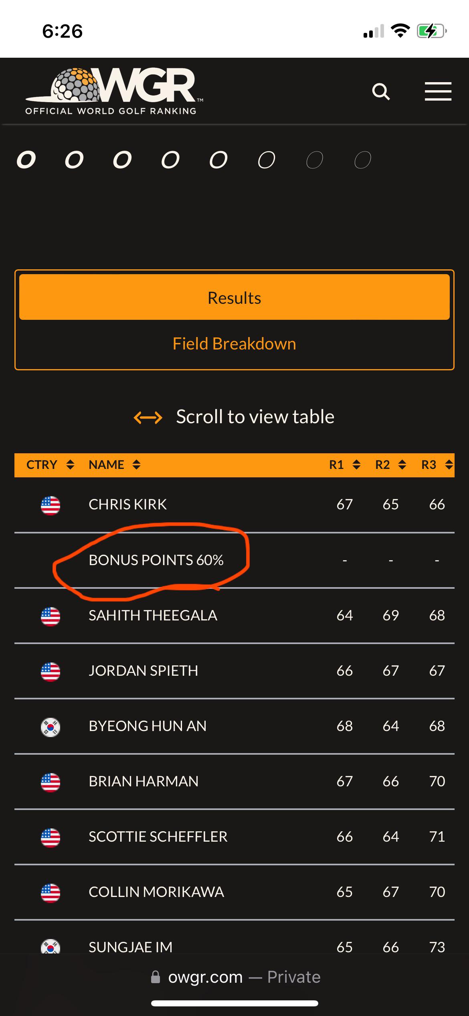The width and height of the screenshot is (469, 1016).
Task: Expand the CTRY column sort chevron
Action: (70, 465)
